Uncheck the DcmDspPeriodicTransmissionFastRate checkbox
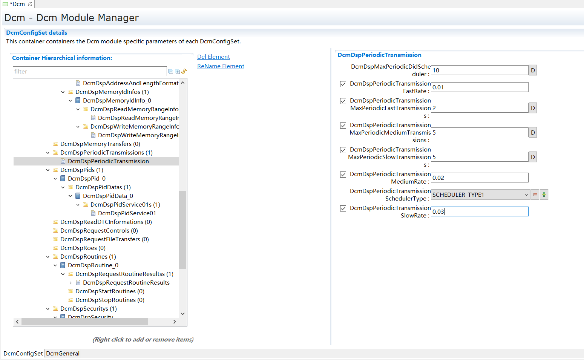 coord(343,84)
